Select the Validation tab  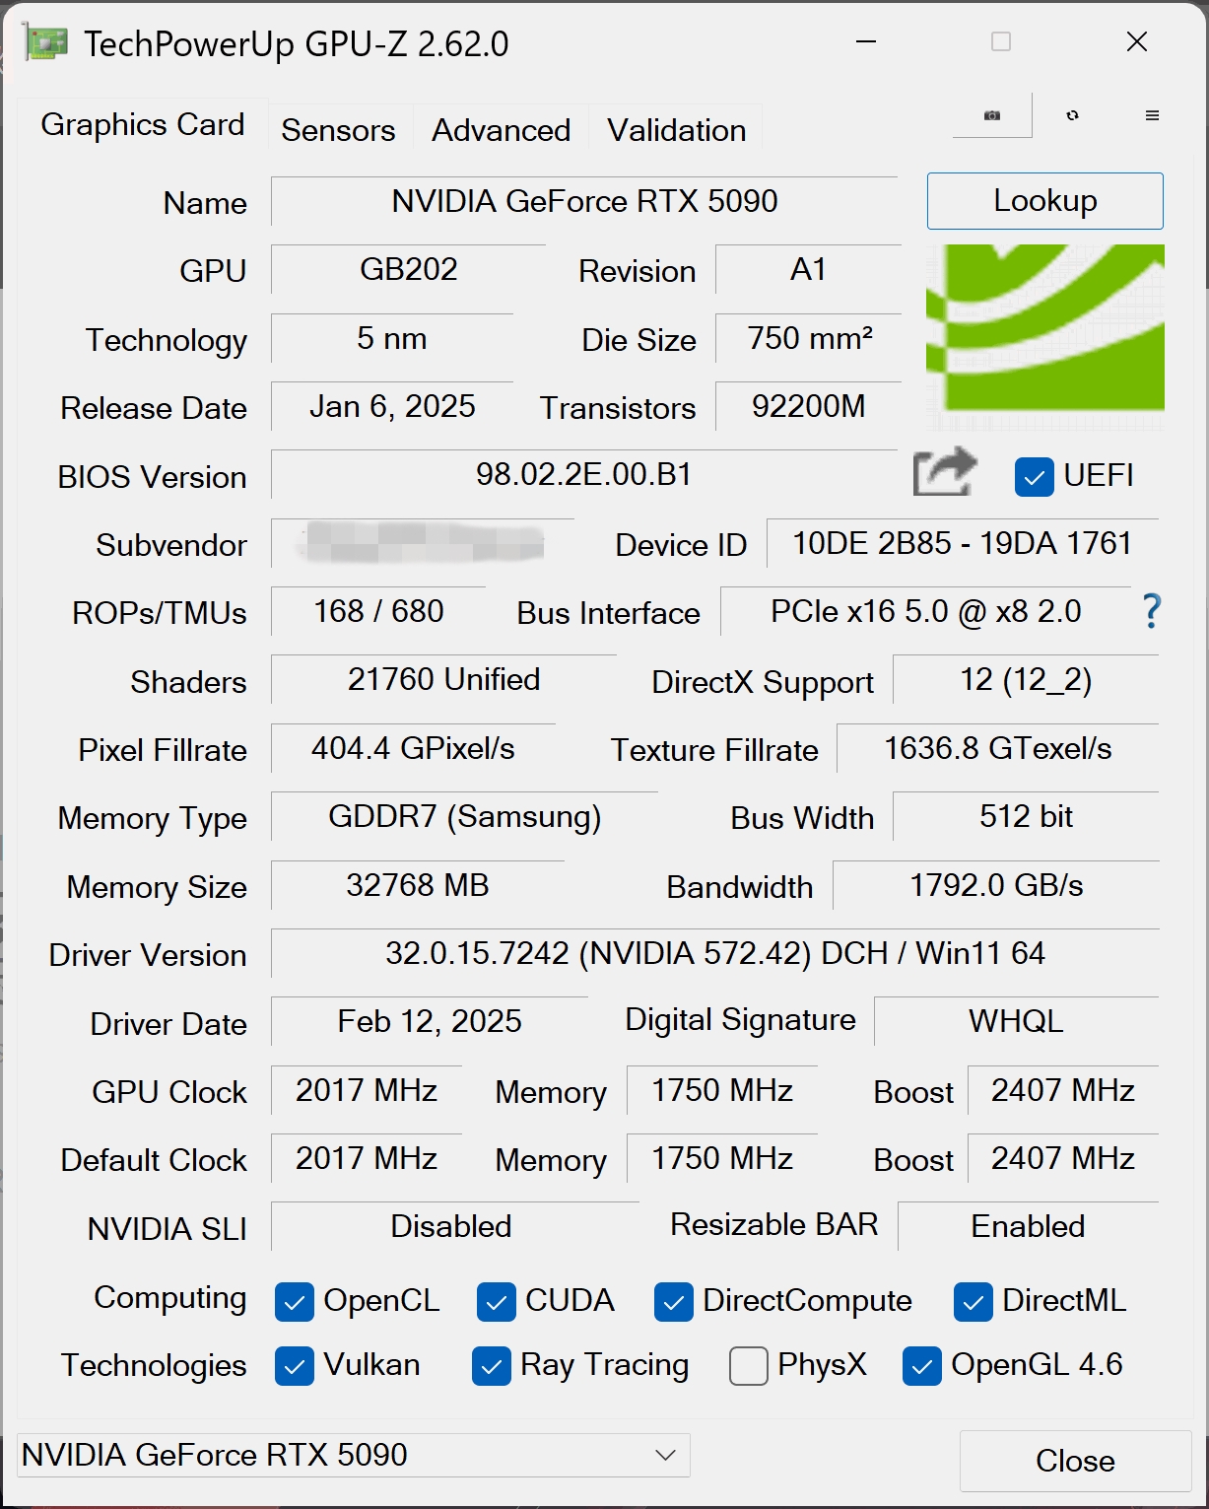click(676, 130)
